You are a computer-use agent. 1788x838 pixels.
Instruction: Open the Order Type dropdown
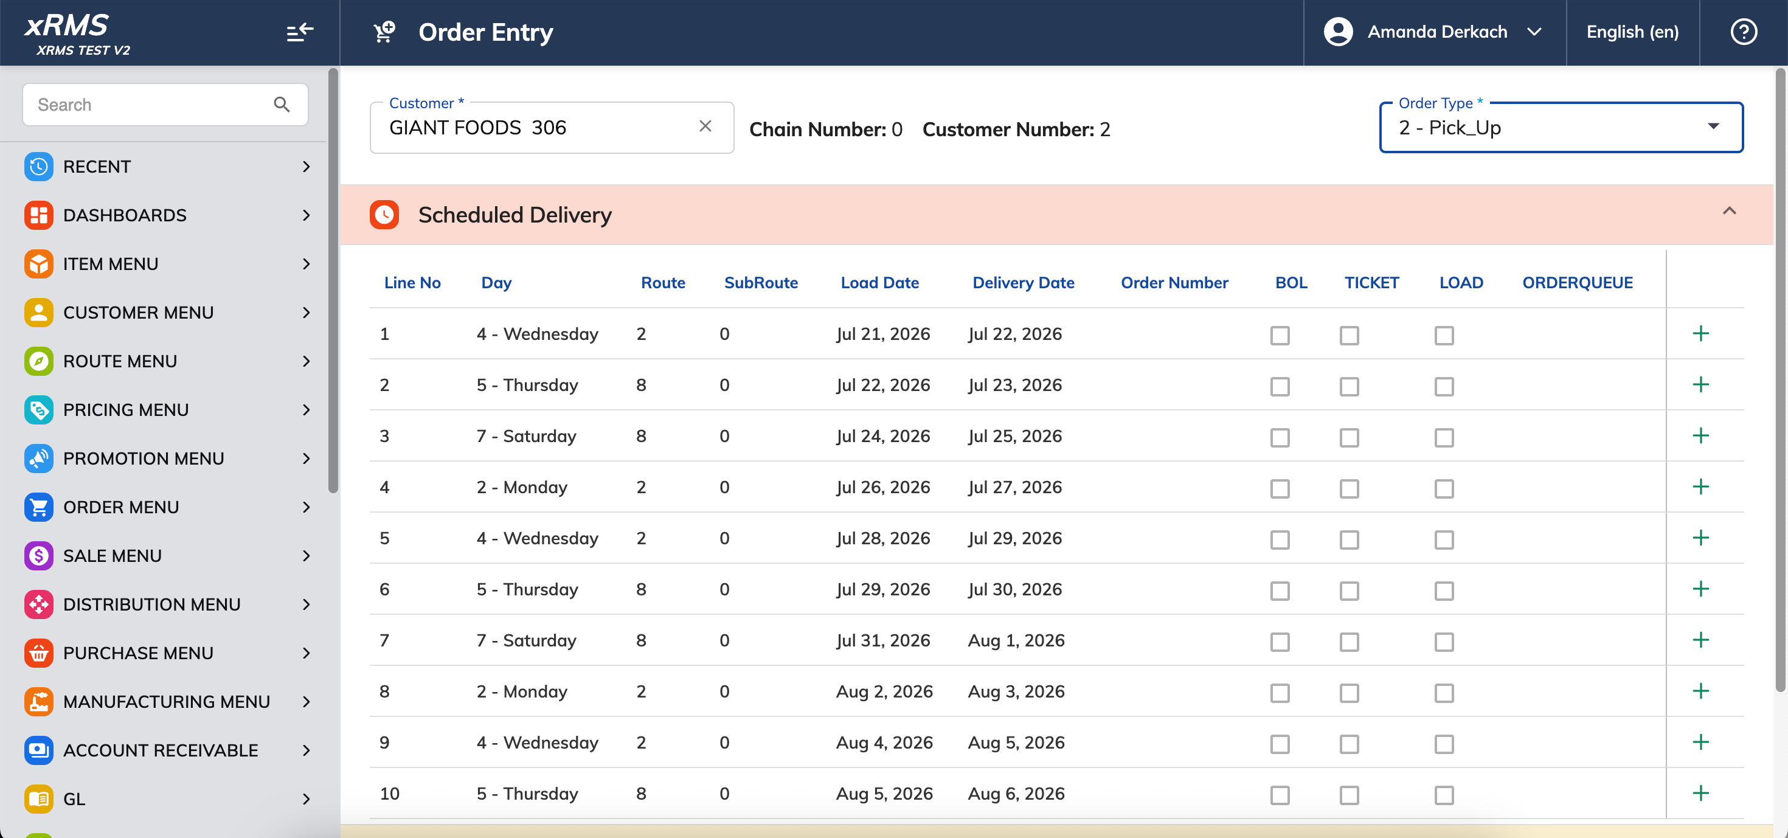(1561, 128)
